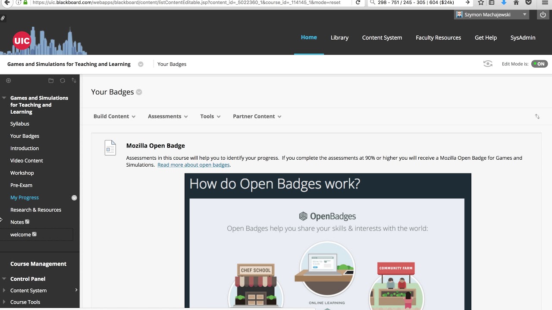
Task: Open the Syllabus menu link
Action: pyautogui.click(x=20, y=124)
